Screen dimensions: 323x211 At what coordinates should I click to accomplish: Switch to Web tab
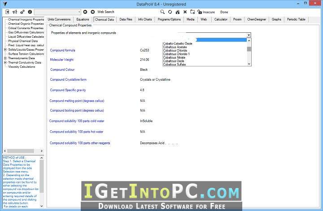[x=204, y=19]
